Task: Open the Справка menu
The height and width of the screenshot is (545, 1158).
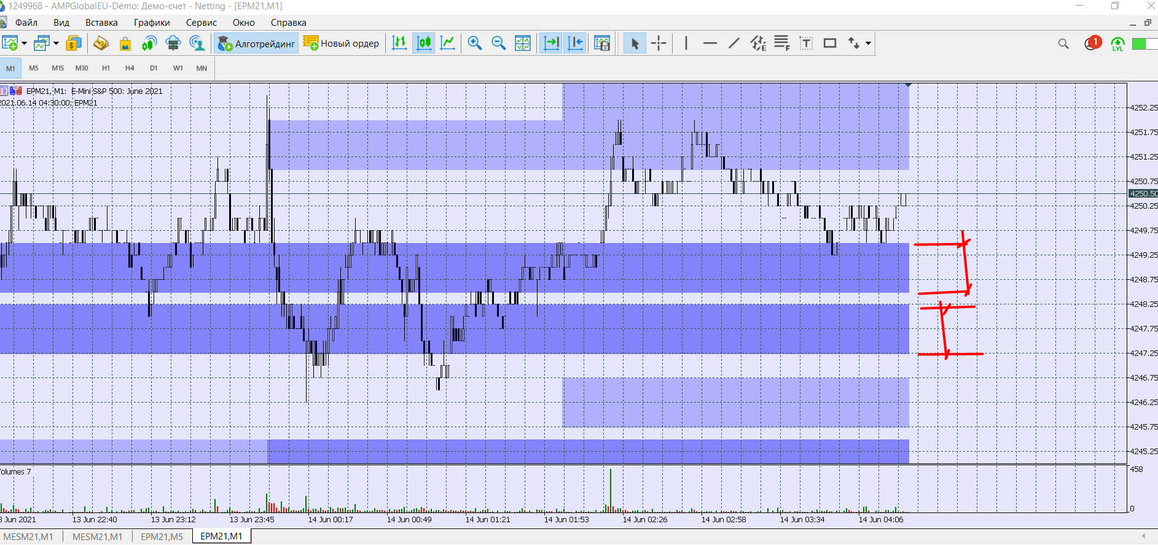Action: (x=289, y=23)
